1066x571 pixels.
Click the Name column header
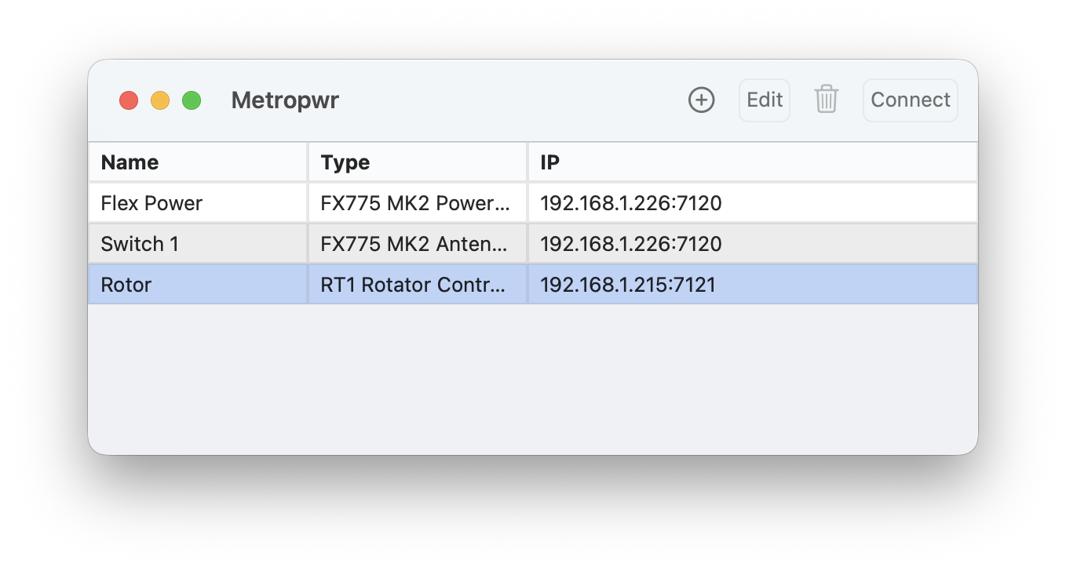click(130, 162)
